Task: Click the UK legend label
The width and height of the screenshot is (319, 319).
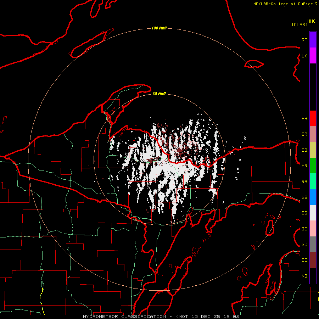Action: pos(304,56)
